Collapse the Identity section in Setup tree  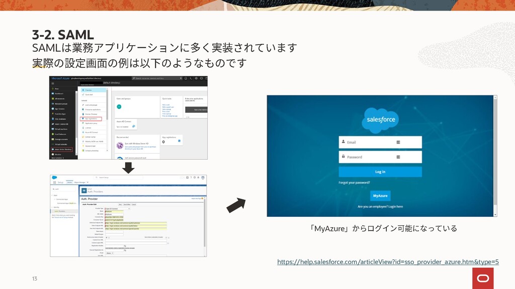coord(52,207)
